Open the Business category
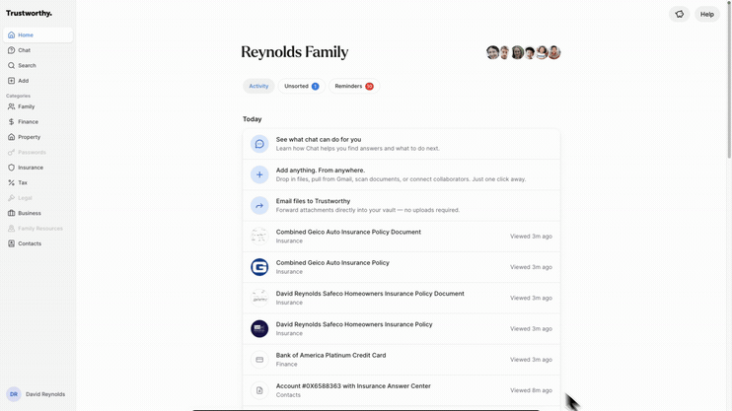Screen dimensions: 732x411 29,213
